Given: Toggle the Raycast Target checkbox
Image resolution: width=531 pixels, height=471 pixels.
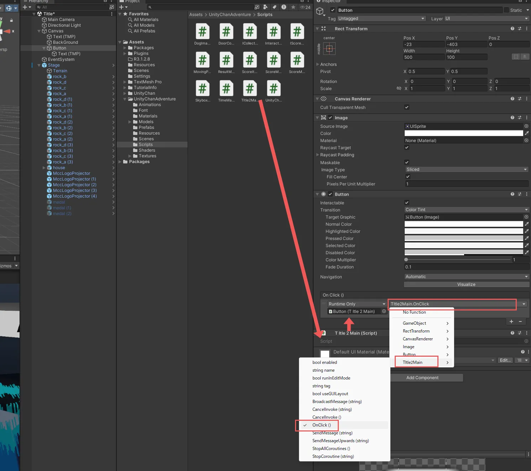Looking at the screenshot, I should point(407,148).
